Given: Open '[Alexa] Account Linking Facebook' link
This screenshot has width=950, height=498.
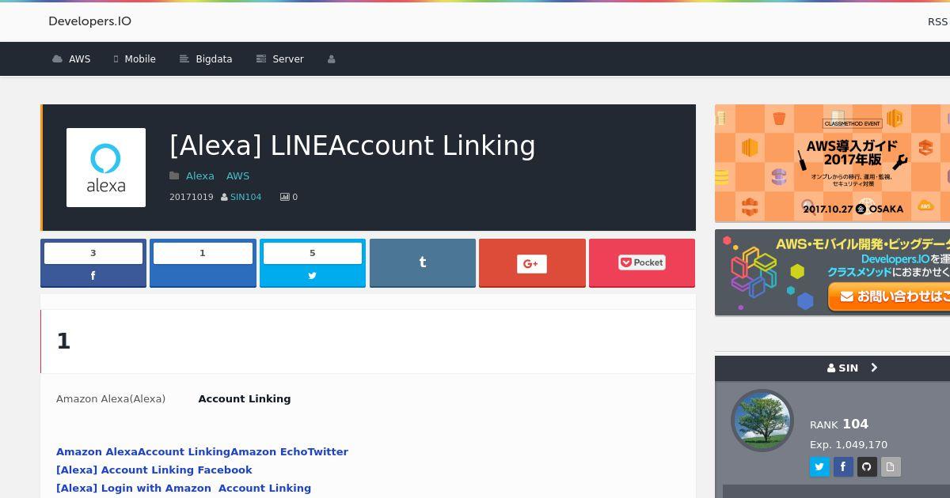Looking at the screenshot, I should pos(154,470).
